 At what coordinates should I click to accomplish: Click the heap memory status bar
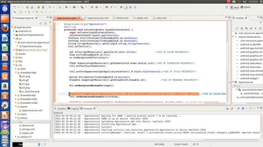tap(24, 145)
